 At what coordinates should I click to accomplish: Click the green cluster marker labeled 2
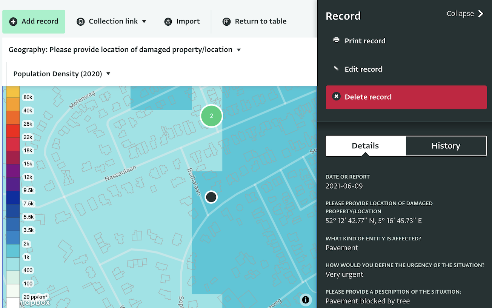point(211,116)
